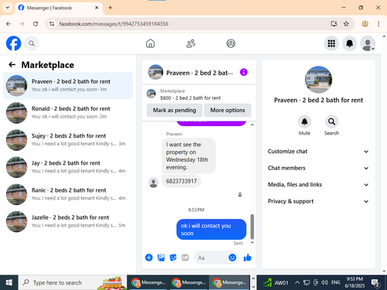The image size is (387, 290).
Task: Click the chat scroll up arrow
Action: (x=252, y=125)
